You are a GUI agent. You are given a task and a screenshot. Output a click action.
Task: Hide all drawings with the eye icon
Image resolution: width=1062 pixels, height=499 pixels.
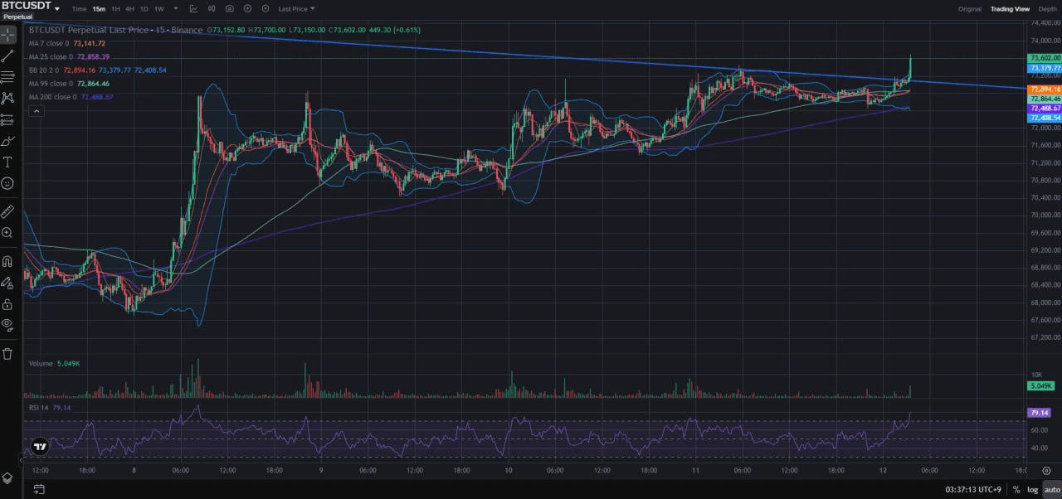(x=7, y=324)
